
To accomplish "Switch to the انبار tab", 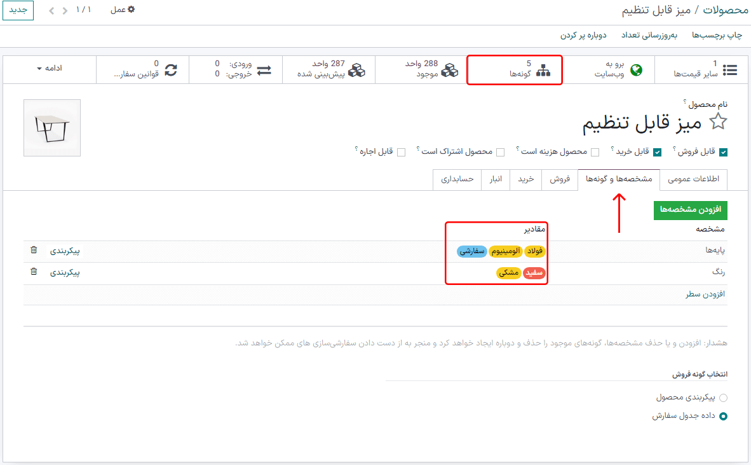I will [x=496, y=180].
